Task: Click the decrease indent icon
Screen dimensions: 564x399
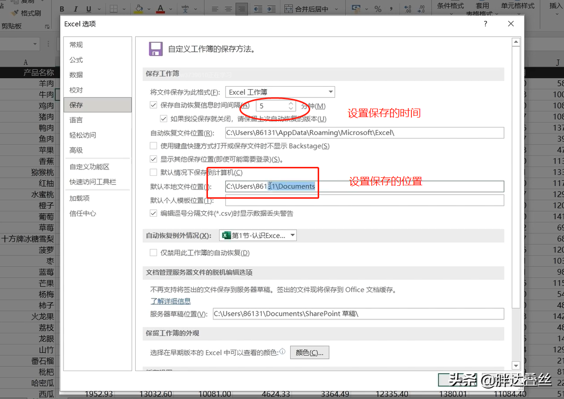Action: click(x=258, y=9)
